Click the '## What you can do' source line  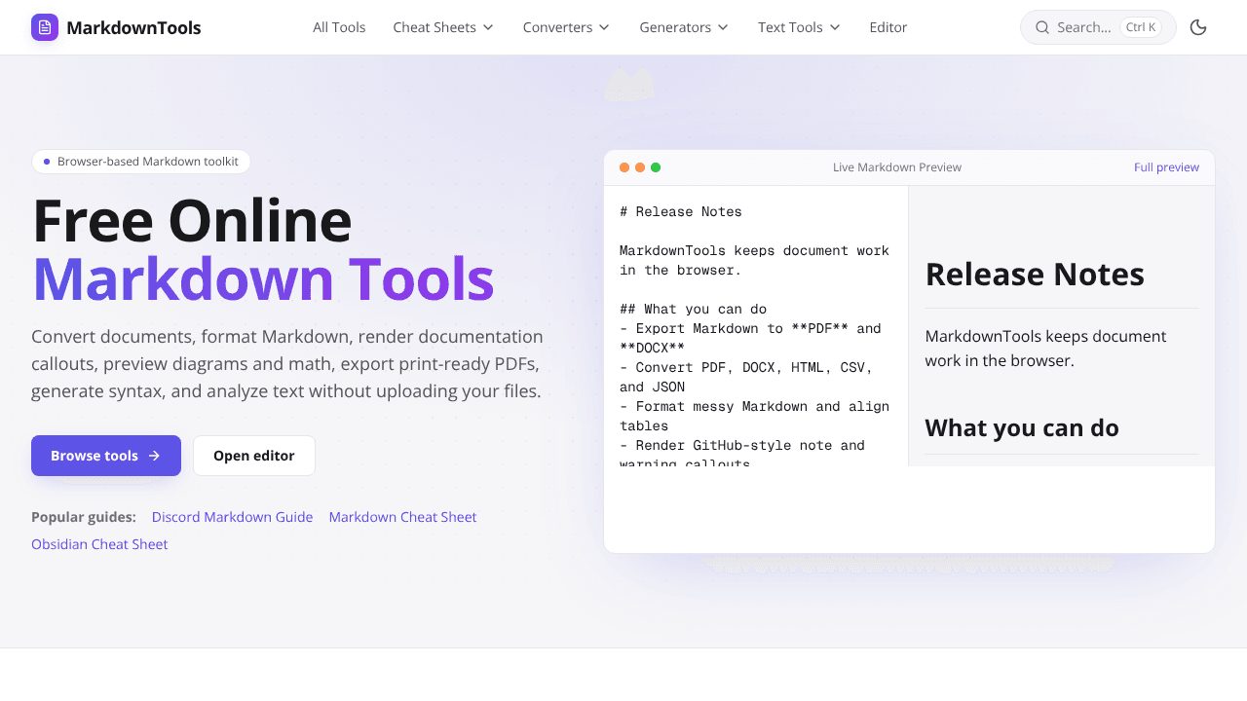tap(693, 309)
